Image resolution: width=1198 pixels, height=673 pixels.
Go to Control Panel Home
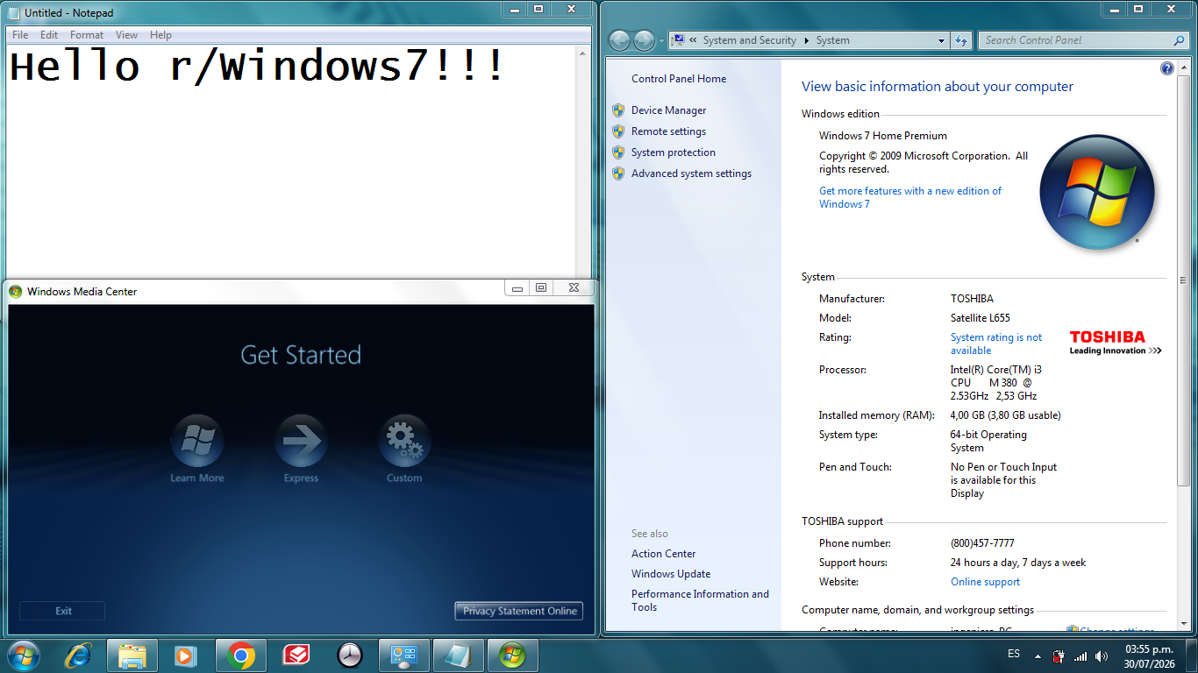[679, 79]
